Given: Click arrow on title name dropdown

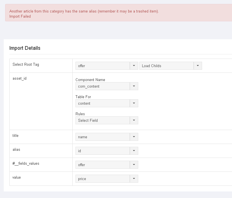Looking at the screenshot, I should (134, 137).
